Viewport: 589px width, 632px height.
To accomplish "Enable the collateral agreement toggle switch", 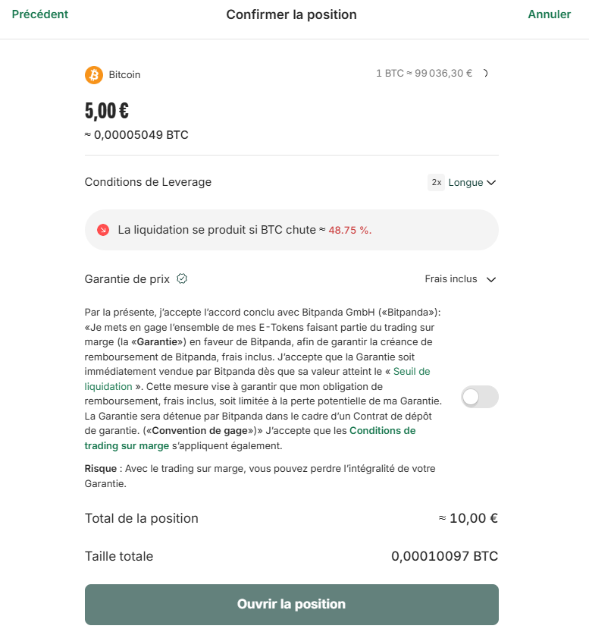I will tap(479, 397).
